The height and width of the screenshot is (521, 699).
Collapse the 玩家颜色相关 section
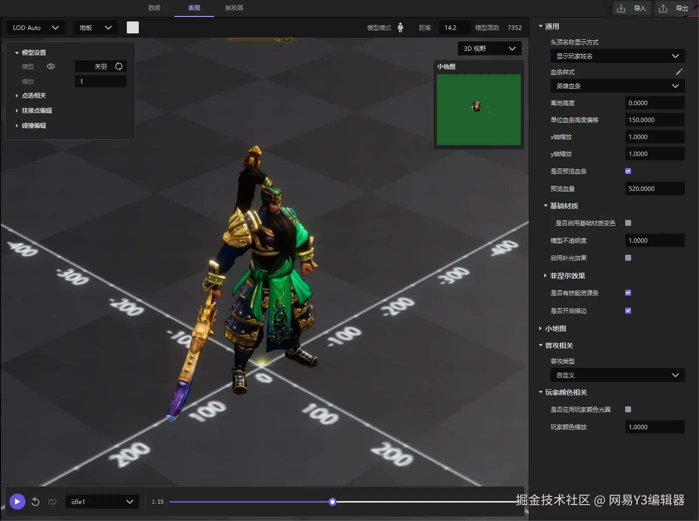[541, 392]
